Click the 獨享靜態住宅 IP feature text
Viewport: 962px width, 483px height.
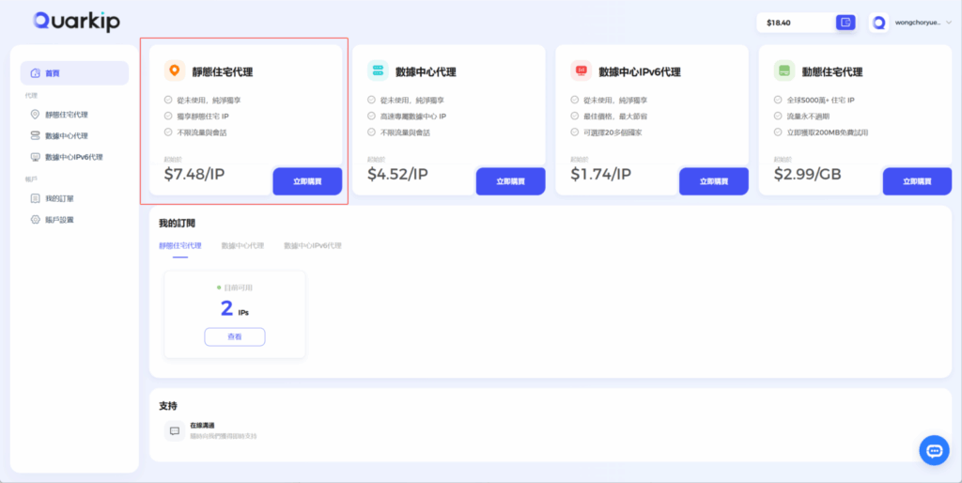click(x=203, y=116)
